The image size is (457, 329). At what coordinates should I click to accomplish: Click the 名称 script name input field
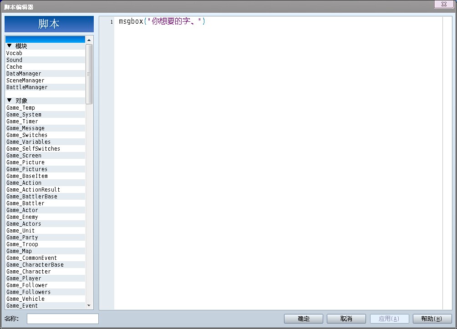pyautogui.click(x=63, y=319)
